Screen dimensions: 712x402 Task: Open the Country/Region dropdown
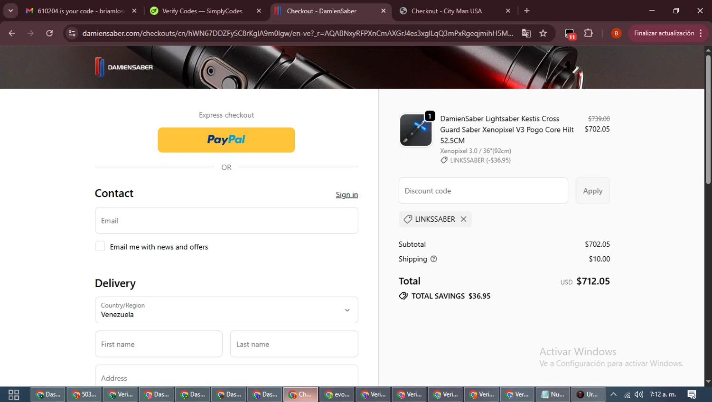click(226, 310)
